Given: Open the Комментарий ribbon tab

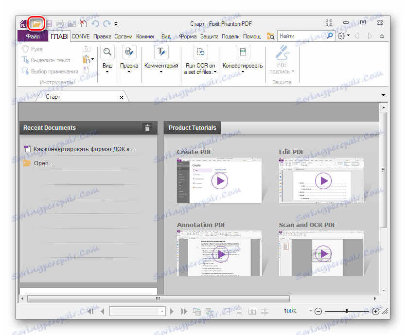Looking at the screenshot, I should 145,36.
